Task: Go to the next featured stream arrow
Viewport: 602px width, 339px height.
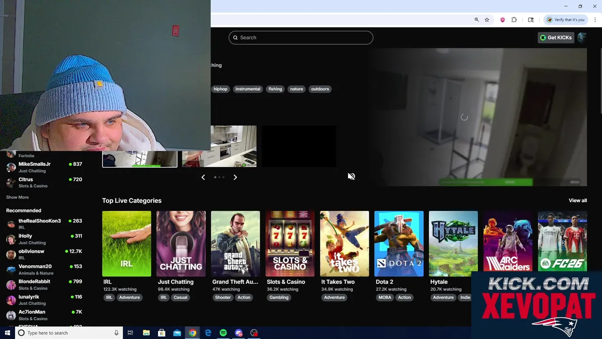Action: 235,178
